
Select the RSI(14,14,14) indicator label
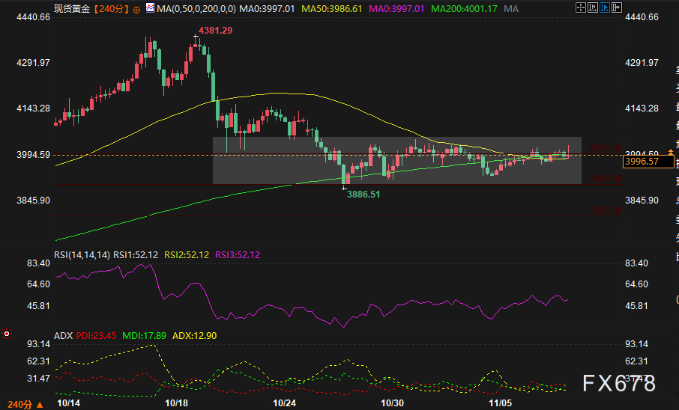coord(82,254)
